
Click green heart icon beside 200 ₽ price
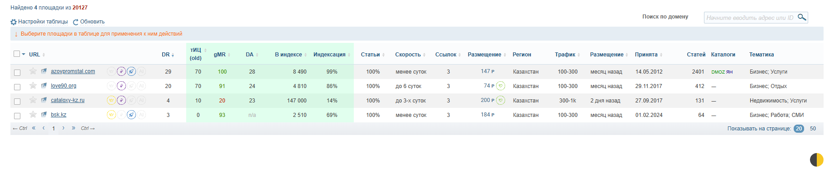click(501, 100)
